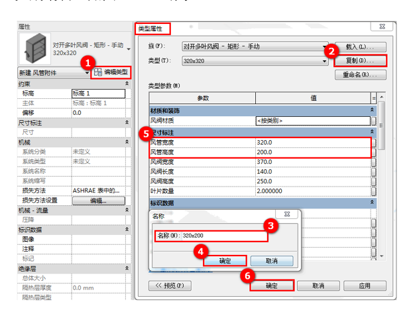Image resolution: width=409 pixels, height=310 pixels.
Task: Click the Edit Type (编辑类型) button
Action: pyautogui.click(x=111, y=72)
